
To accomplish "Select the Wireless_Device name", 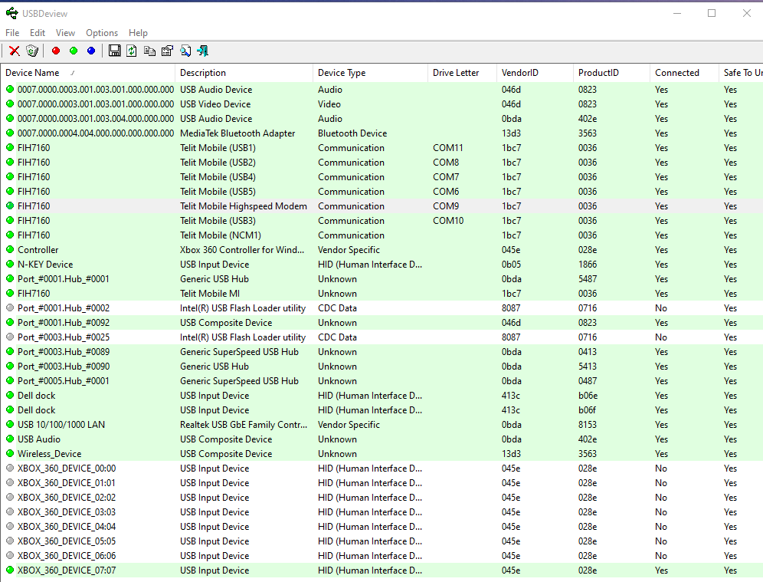I will point(49,453).
